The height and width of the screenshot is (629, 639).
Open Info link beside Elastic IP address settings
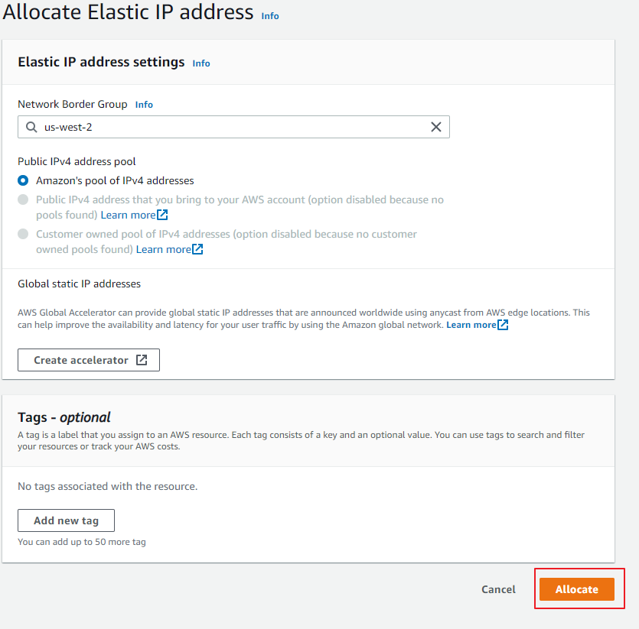(x=201, y=63)
